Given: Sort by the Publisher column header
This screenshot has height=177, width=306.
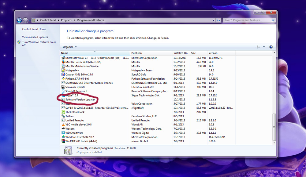Looking at the screenshot, I should click(x=151, y=53).
